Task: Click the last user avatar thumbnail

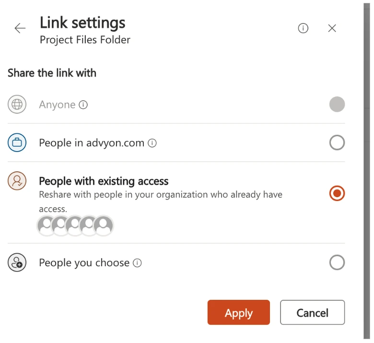Action: coord(103,225)
